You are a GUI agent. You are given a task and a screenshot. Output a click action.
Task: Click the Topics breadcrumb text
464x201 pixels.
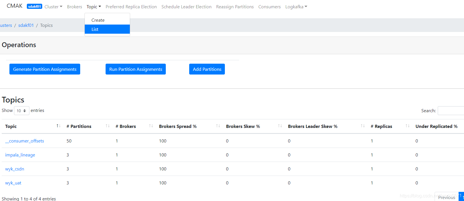pyautogui.click(x=47, y=25)
